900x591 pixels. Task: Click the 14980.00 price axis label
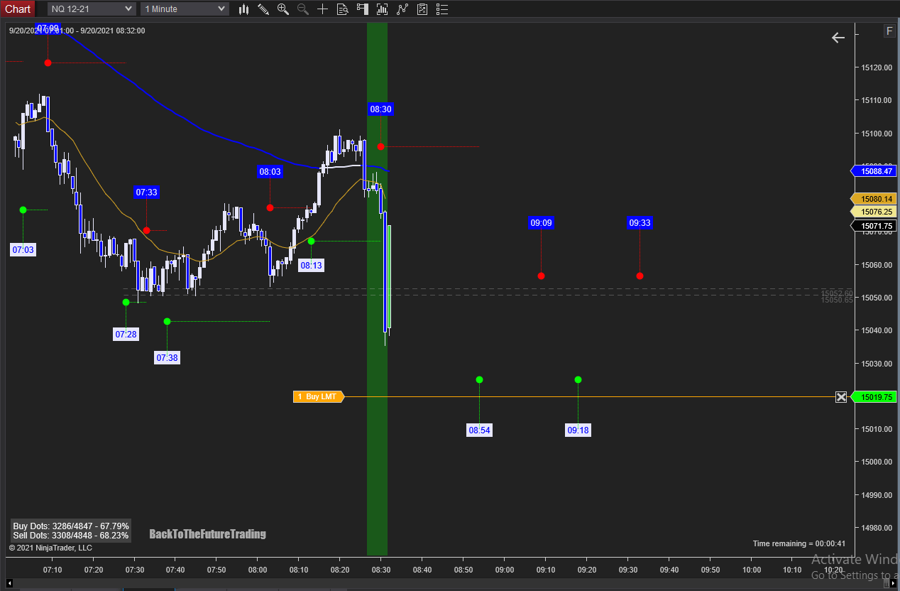(x=876, y=528)
